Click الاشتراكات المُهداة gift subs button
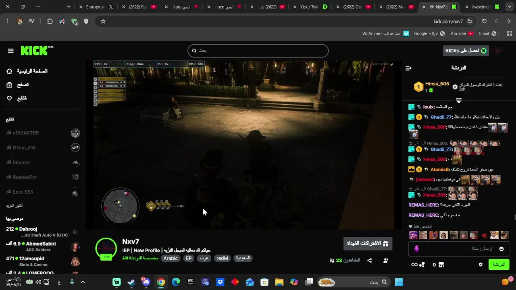Image resolution: width=516 pixels, height=290 pixels. click(x=368, y=244)
